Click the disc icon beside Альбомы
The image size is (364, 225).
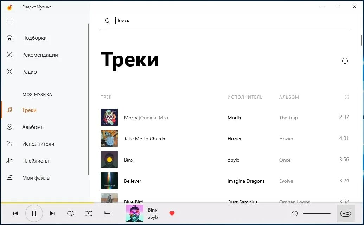[9, 127]
